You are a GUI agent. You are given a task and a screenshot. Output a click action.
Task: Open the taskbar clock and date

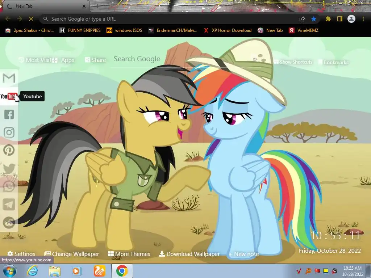353,271
